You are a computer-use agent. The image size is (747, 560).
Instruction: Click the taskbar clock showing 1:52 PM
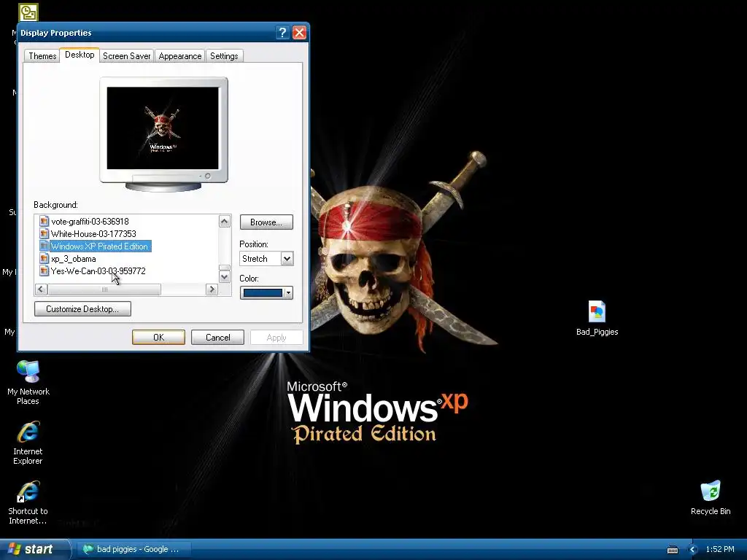720,550
